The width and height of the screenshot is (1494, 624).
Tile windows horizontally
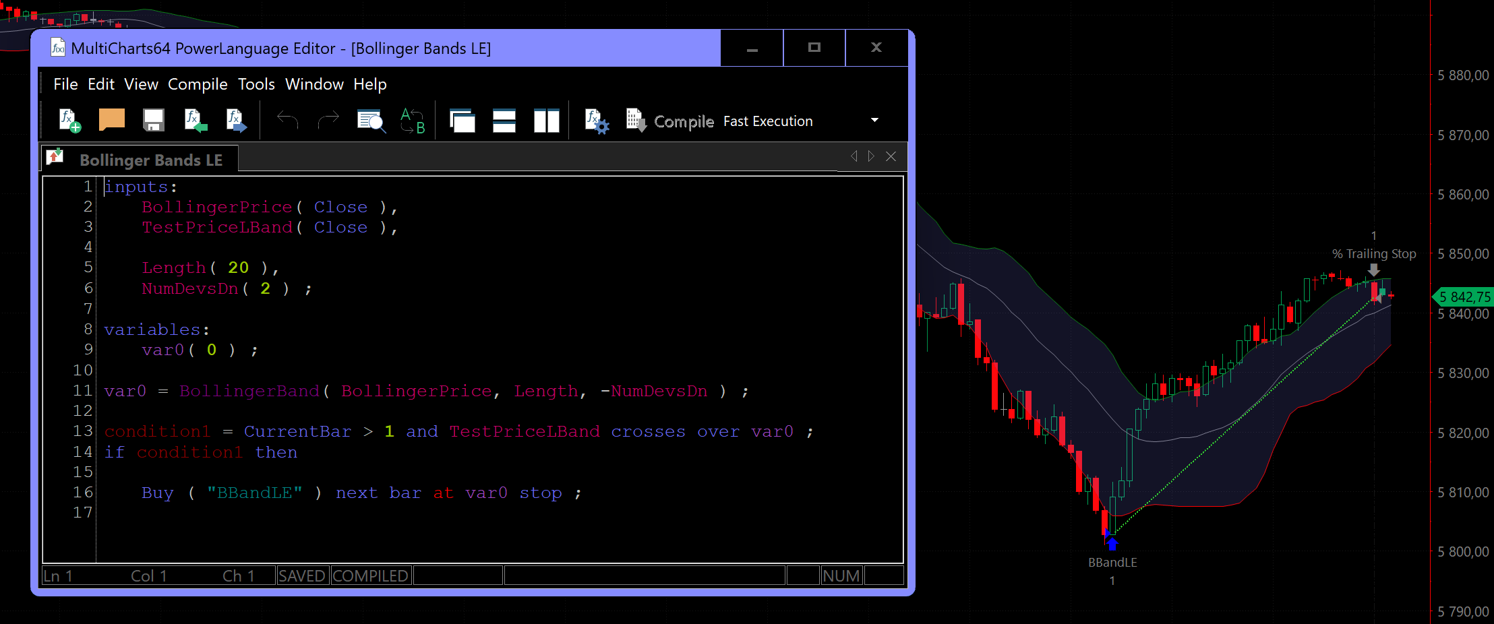[x=504, y=121]
